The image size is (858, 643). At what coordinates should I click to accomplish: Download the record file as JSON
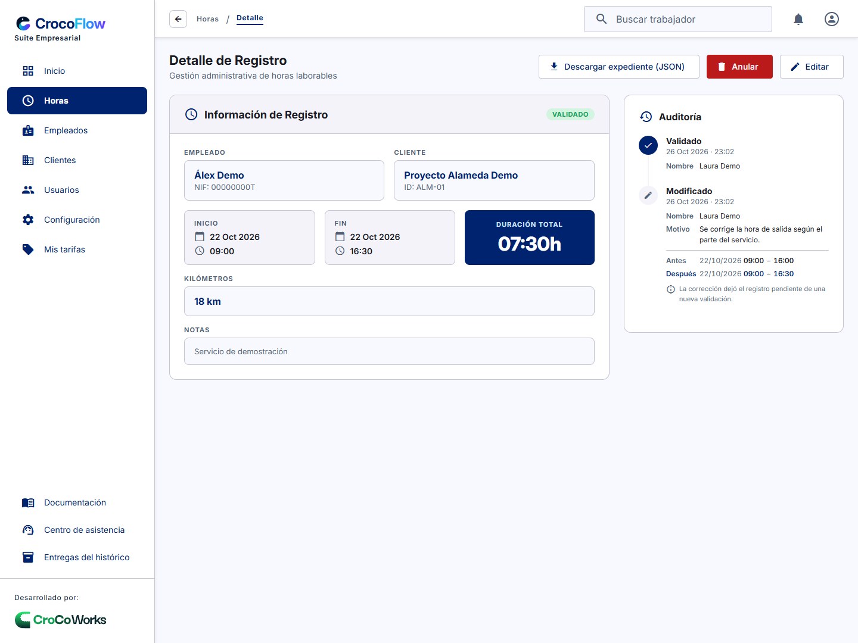click(618, 67)
